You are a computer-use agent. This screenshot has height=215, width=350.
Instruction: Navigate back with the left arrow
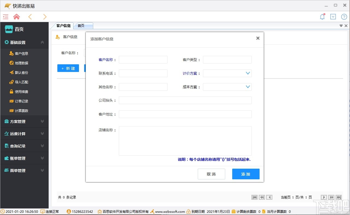pos(30,17)
